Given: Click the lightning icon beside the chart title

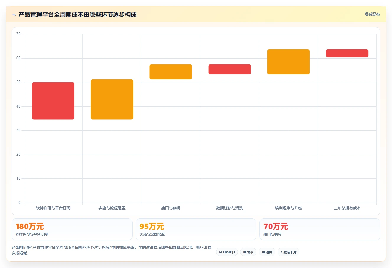Looking at the screenshot, I should (14, 15).
